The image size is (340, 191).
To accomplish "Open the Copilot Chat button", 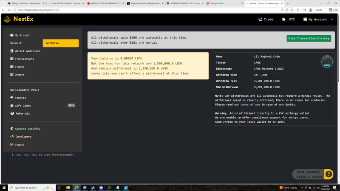I will (333, 10).
